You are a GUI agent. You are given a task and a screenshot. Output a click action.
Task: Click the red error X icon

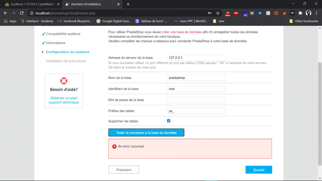114,146
